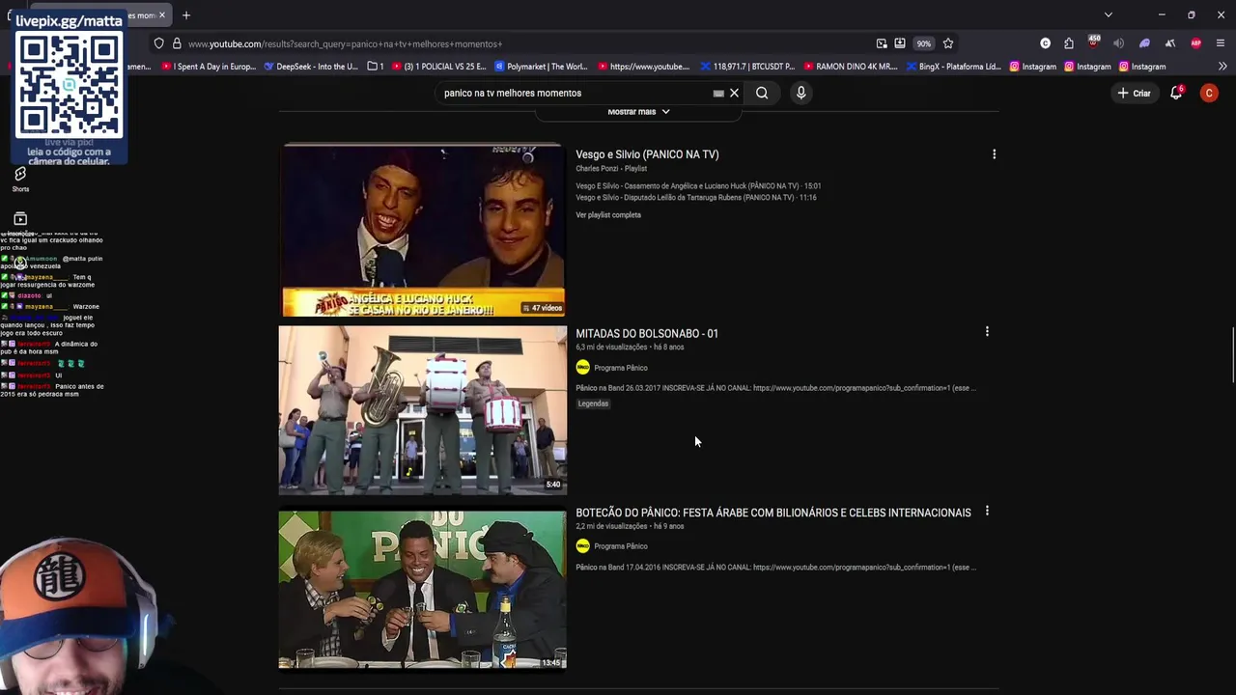Click the site padlock icon
Screen dimensions: 1236x695
point(177,43)
